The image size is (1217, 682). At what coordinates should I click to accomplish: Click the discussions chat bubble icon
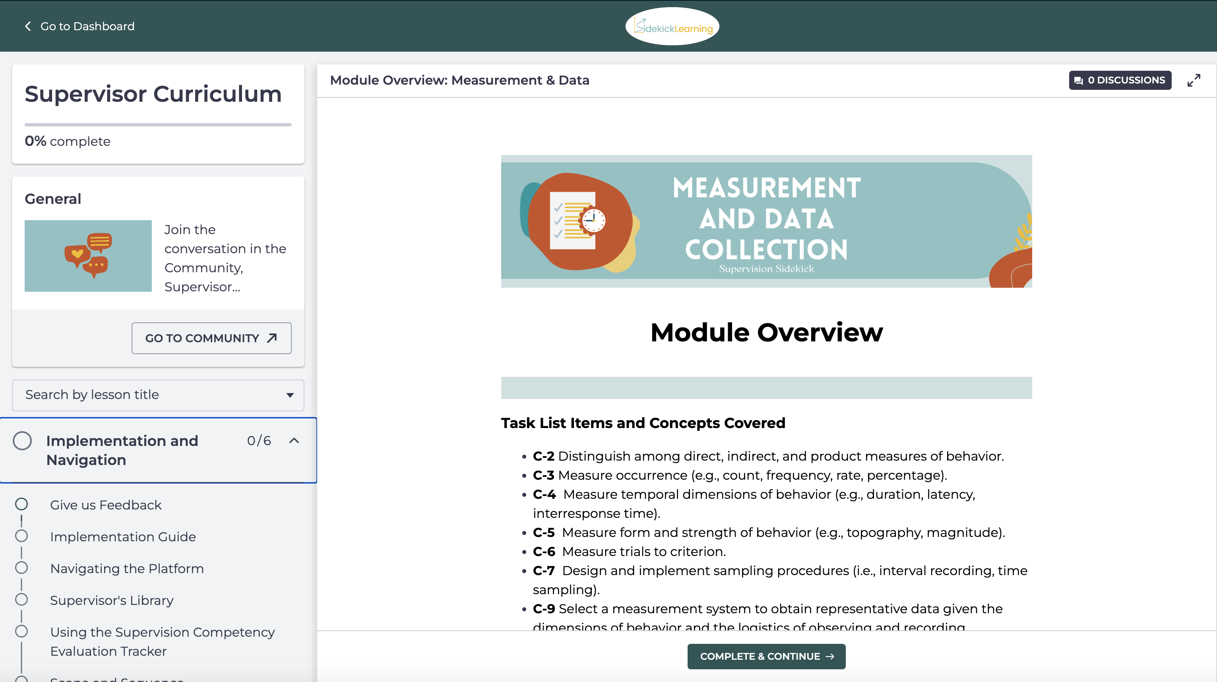(x=1079, y=81)
